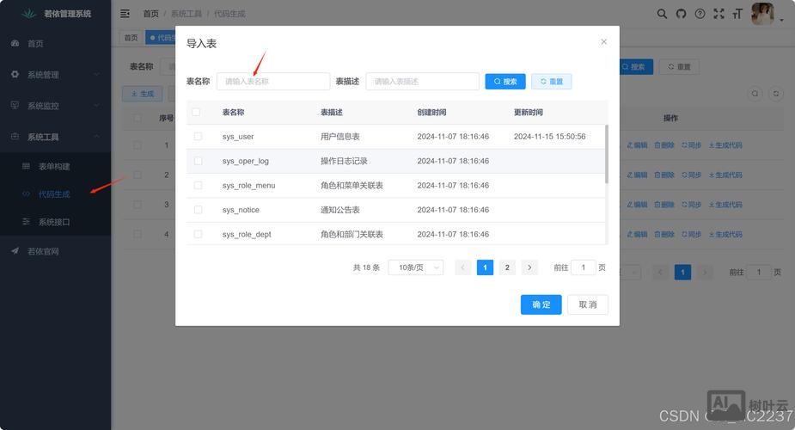
Task: Open the 若依官网 sidebar link
Action: point(55,251)
